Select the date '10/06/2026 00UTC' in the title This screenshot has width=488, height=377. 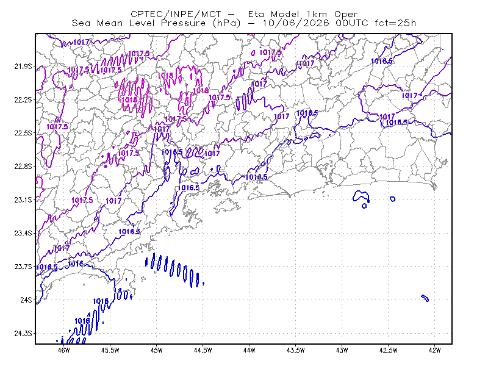315,23
